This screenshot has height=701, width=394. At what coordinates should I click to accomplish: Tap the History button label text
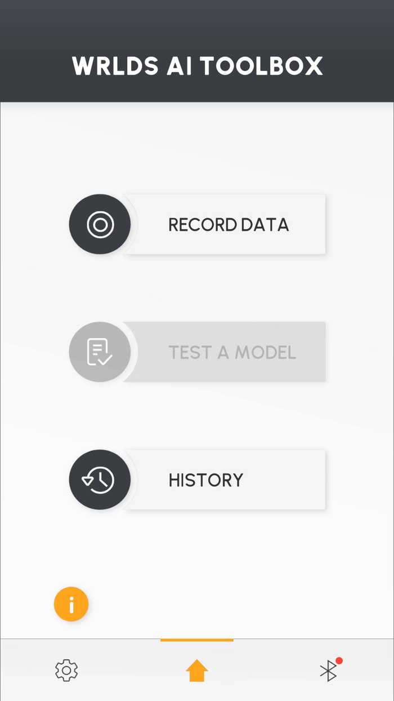tap(205, 480)
